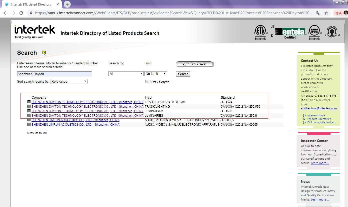Click the Mobile Version button

pos(194,64)
